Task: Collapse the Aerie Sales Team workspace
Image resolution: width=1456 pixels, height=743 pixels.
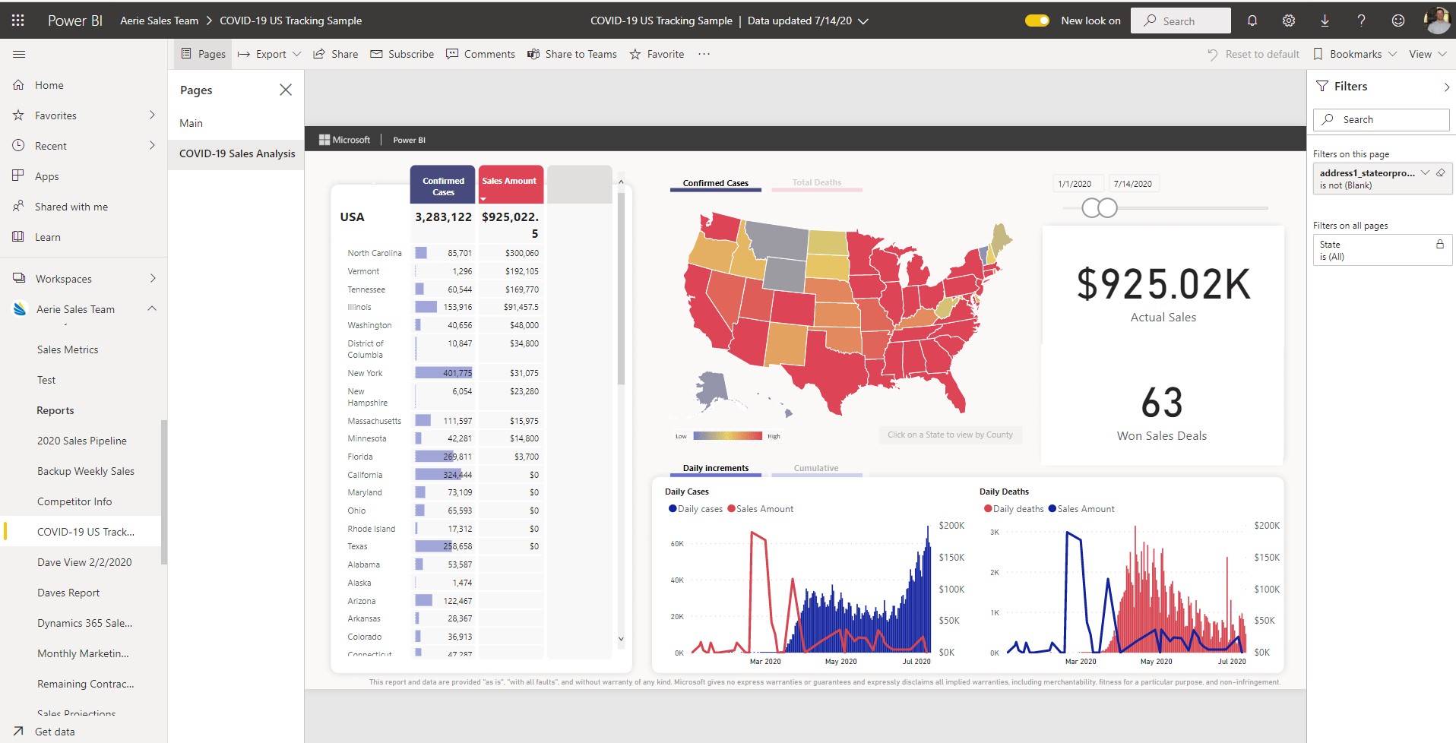Action: coord(152,308)
